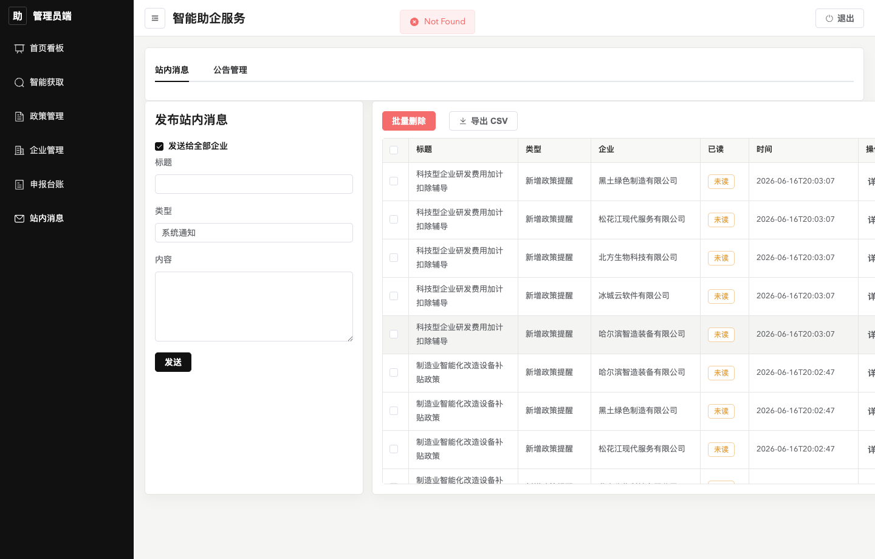Viewport: 875px width, 559px height.
Task: Click the document icon beside 政策管理
Action: pos(19,117)
